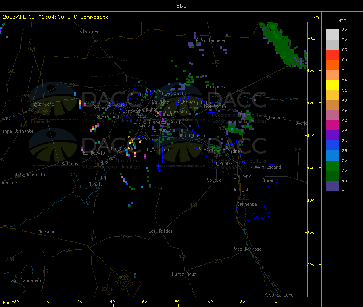Click the green 20-30 dBZ legend swatch
The width and height of the screenshot is (363, 307).
pyautogui.click(x=332, y=165)
